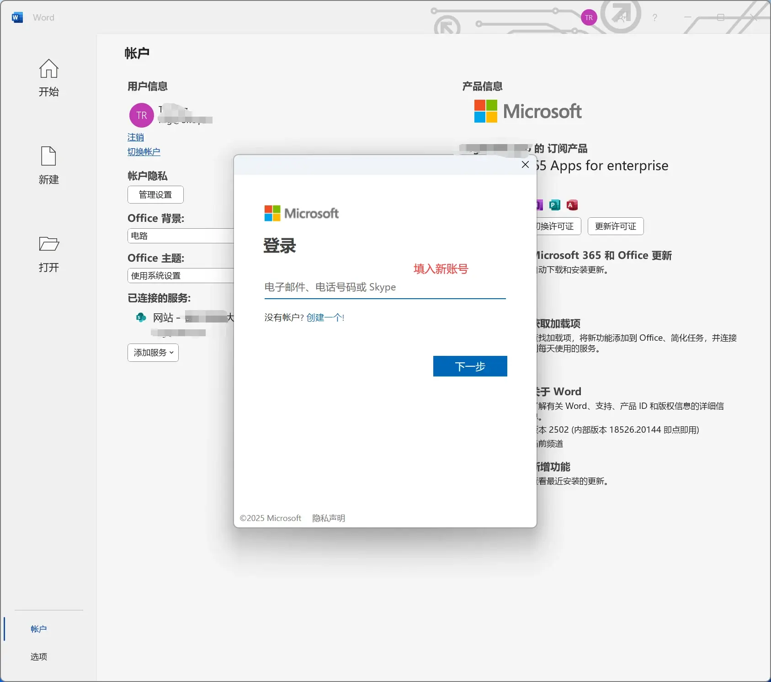Click the 没有帐户? text
Image resolution: width=771 pixels, height=682 pixels.
click(284, 317)
